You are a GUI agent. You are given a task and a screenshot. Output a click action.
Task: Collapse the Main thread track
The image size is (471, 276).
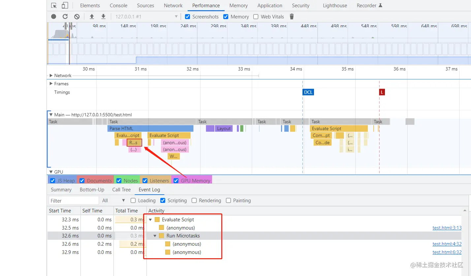[51, 115]
